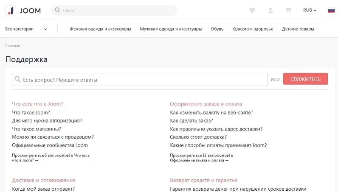Click the СВЯЖИТЕСЬ button

click(305, 79)
